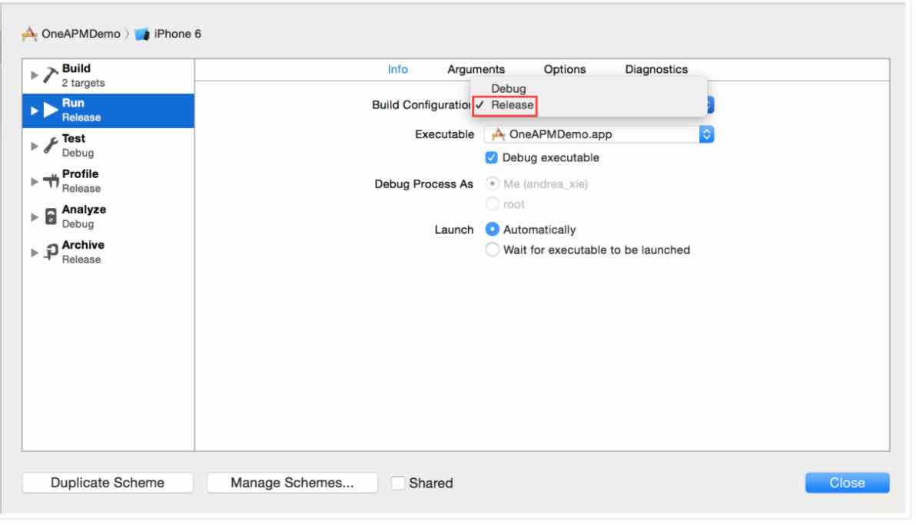
Task: Click the Archive icon in sidebar
Action: 51,252
